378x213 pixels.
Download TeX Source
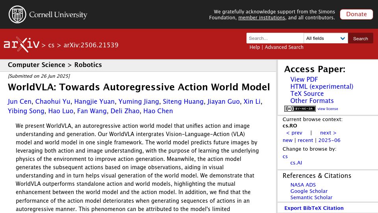(x=307, y=93)
